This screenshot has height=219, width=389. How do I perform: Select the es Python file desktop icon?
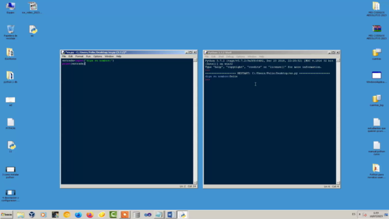click(32, 31)
